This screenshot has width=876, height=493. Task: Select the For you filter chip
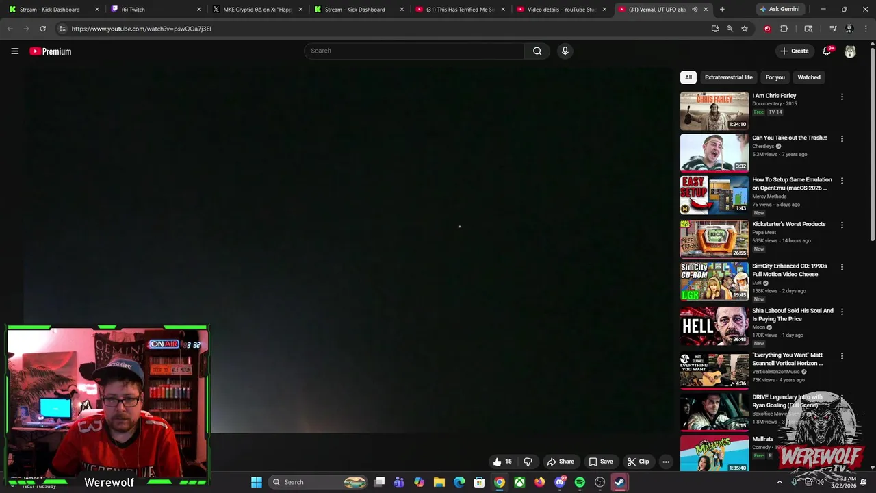tap(775, 77)
